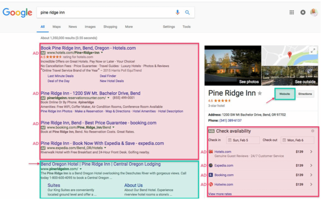Click the magnifying glass search icon
The width and height of the screenshot is (321, 212).
coord(187,12)
